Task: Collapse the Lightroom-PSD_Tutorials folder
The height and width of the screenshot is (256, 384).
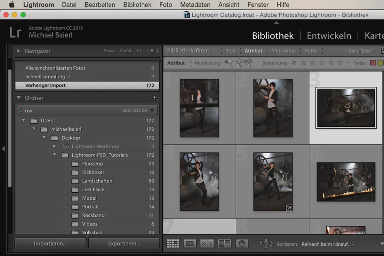Action: (54, 155)
